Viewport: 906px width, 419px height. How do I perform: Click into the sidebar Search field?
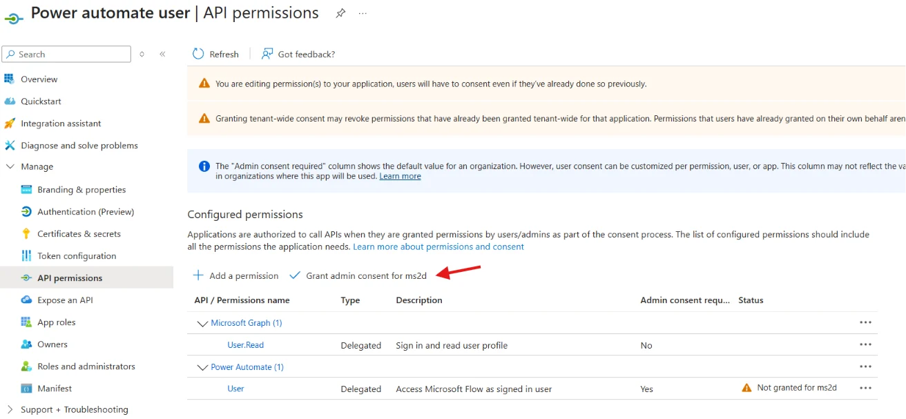[x=66, y=54]
